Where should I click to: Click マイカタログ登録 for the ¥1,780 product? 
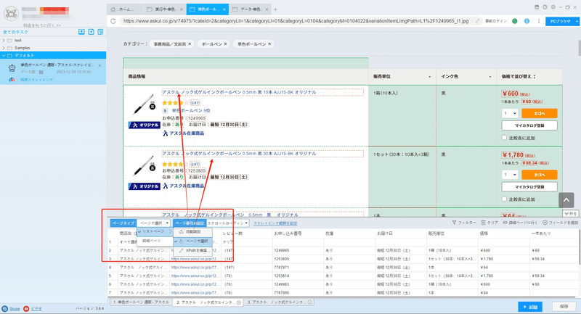(529, 187)
